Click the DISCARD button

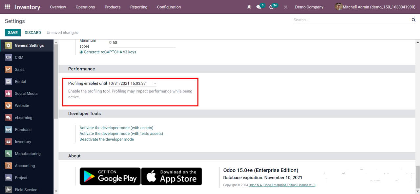click(x=33, y=33)
